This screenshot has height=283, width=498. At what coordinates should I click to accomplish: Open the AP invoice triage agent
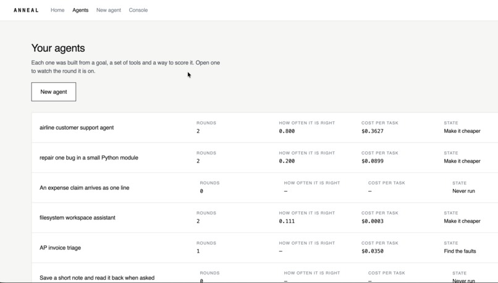61,248
